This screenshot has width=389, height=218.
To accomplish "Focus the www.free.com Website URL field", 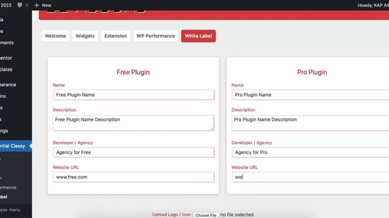I will click(x=134, y=177).
